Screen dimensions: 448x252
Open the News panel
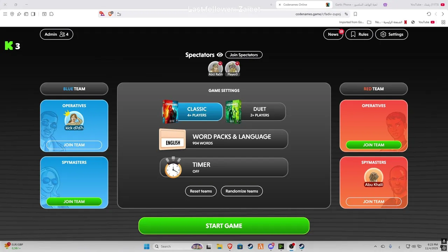tap(333, 34)
